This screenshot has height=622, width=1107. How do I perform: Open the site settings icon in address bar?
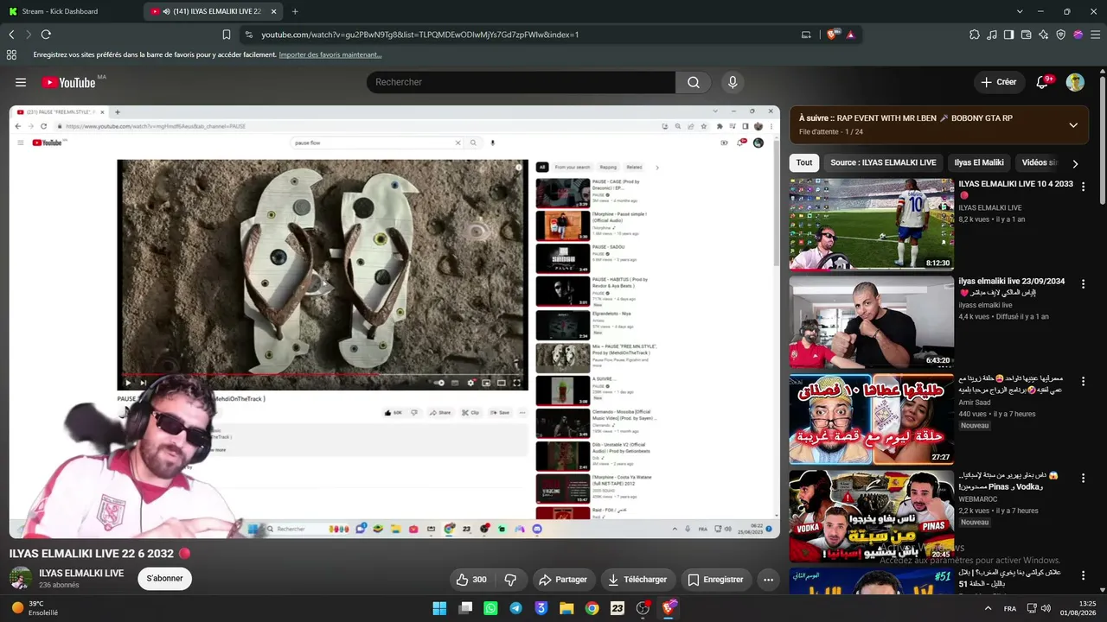[x=248, y=35]
